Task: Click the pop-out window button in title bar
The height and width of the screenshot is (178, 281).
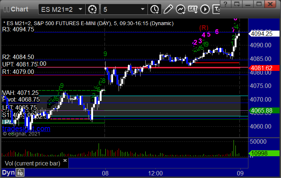Action: point(237,4)
